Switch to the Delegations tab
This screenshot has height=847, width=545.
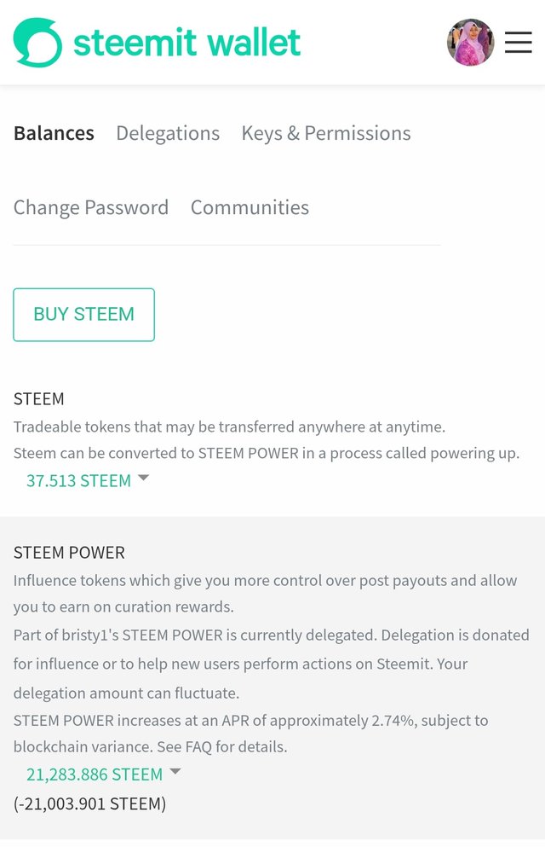168,133
